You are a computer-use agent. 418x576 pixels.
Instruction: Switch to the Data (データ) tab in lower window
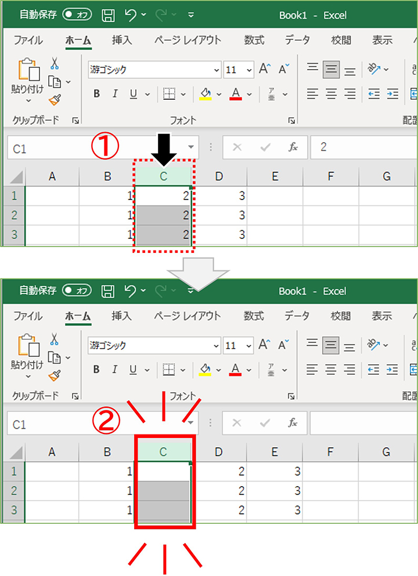coord(297,316)
